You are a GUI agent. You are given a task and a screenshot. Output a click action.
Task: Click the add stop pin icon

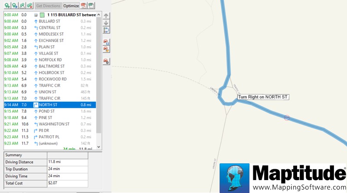point(7,6)
